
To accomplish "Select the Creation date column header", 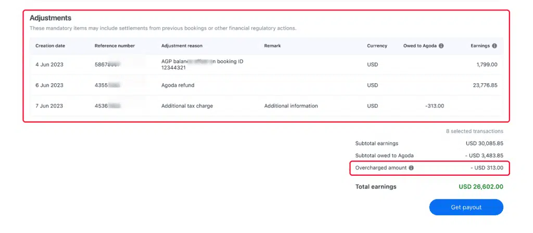I will pyautogui.click(x=50, y=46).
